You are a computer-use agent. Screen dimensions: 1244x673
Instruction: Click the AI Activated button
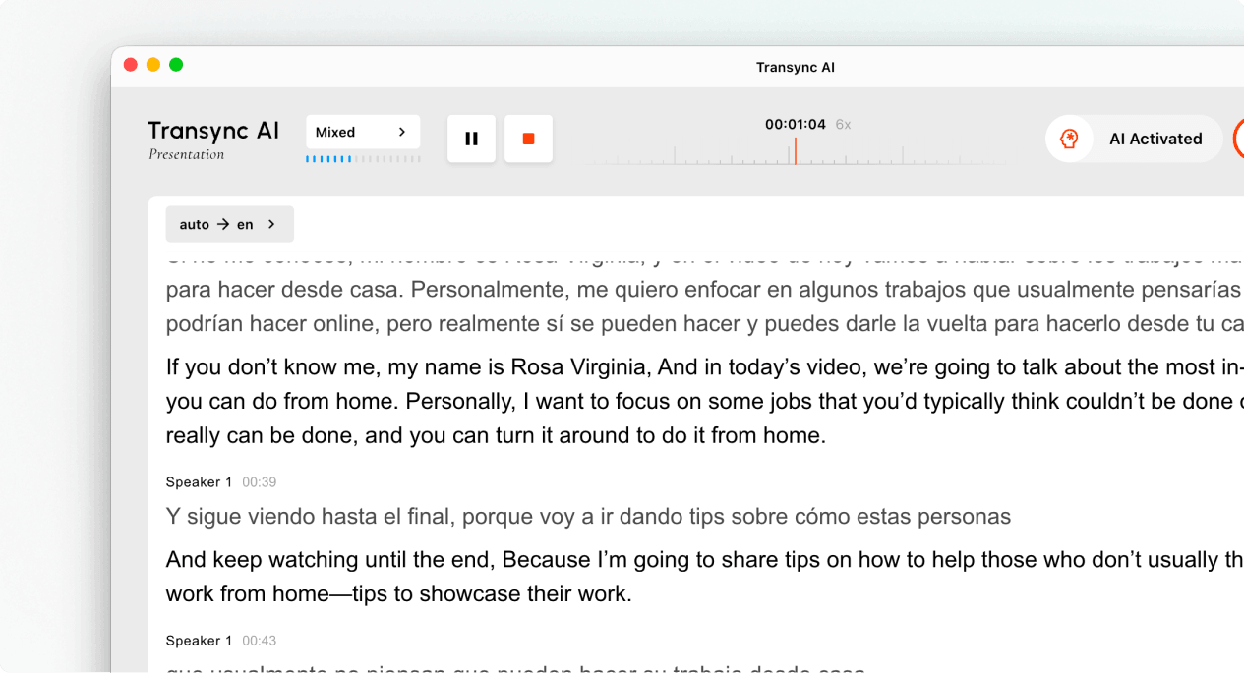(1134, 139)
